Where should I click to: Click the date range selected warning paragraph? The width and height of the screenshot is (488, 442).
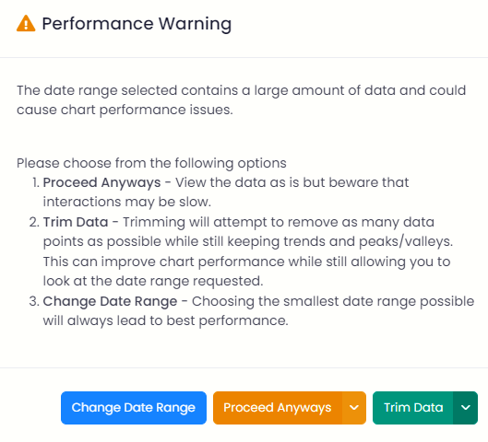[241, 100]
